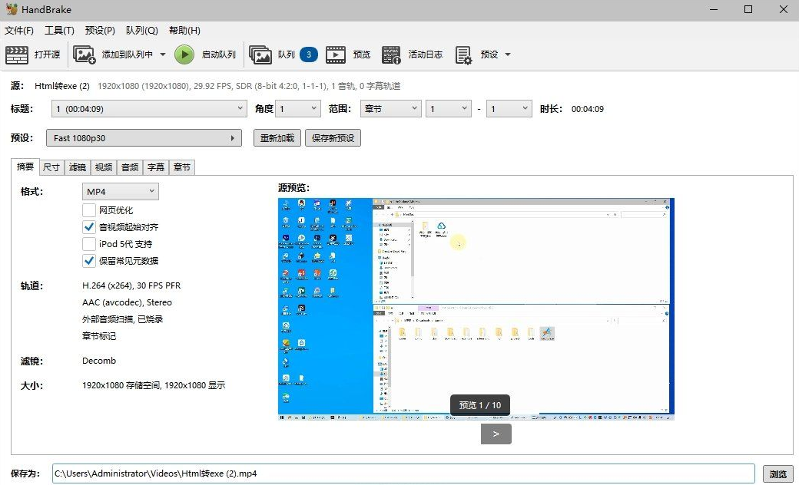Expand the MP4 format dropdown
The image size is (799, 485).
[120, 191]
